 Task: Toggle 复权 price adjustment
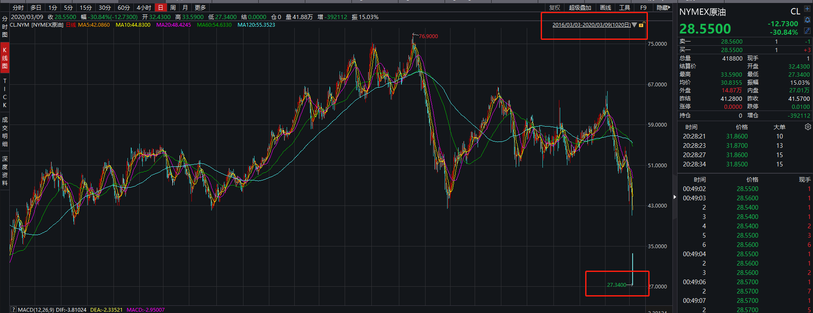tap(554, 8)
